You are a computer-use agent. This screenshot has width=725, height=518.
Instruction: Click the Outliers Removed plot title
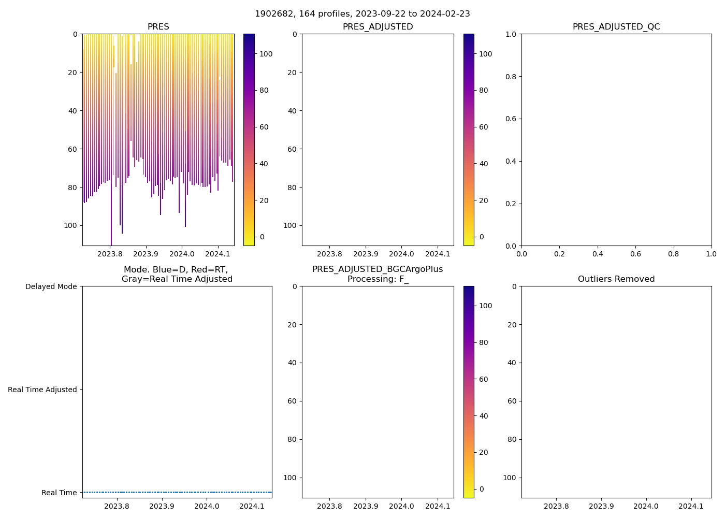(x=616, y=279)
